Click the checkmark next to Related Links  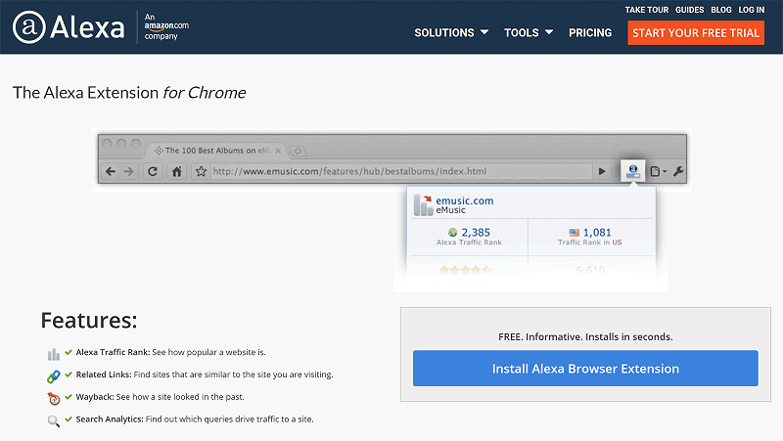(x=69, y=375)
